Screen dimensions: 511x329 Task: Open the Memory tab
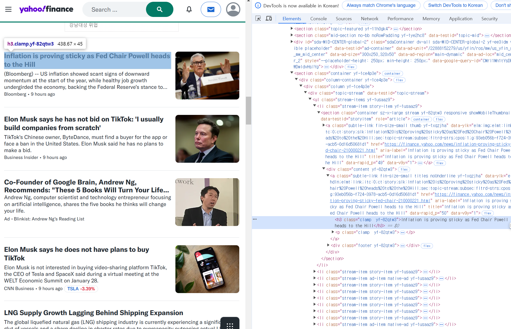431,18
